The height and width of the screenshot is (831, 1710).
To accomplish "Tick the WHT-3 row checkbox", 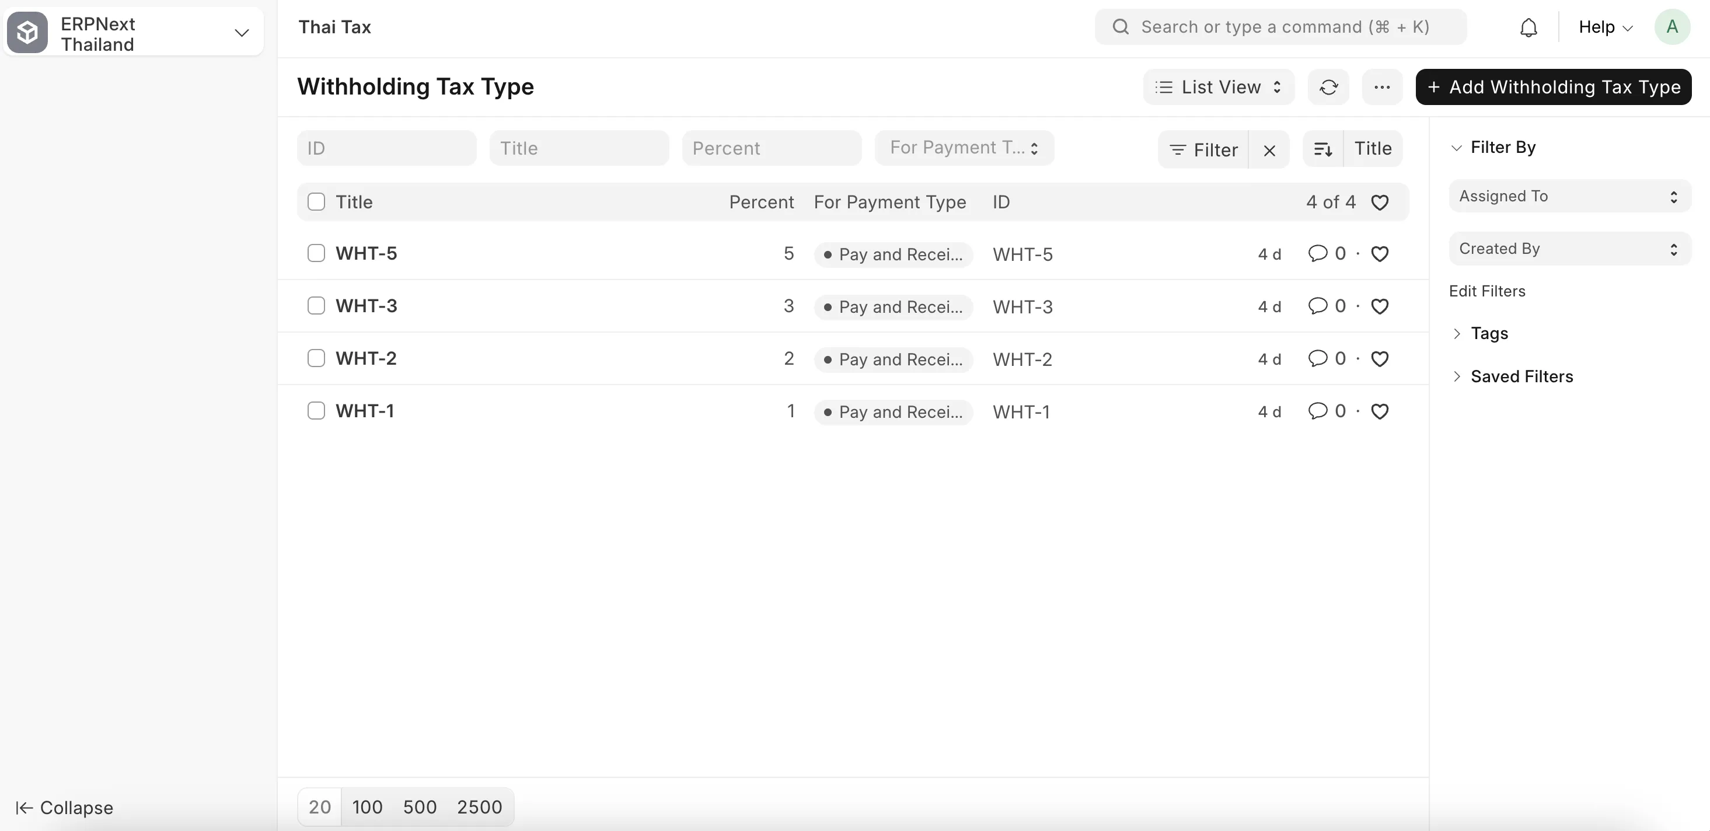I will [316, 306].
